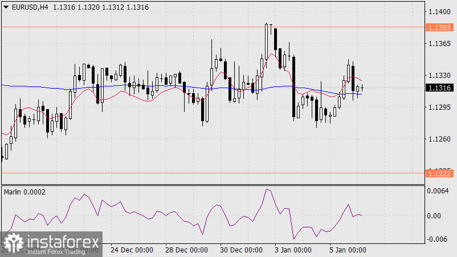This screenshot has height=257, width=457.
Task: Click the EURUSD,H4 chart title
Action: 30,6
